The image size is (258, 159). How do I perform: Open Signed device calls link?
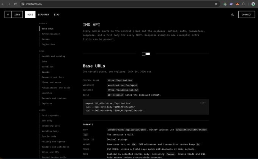tap(54, 157)
